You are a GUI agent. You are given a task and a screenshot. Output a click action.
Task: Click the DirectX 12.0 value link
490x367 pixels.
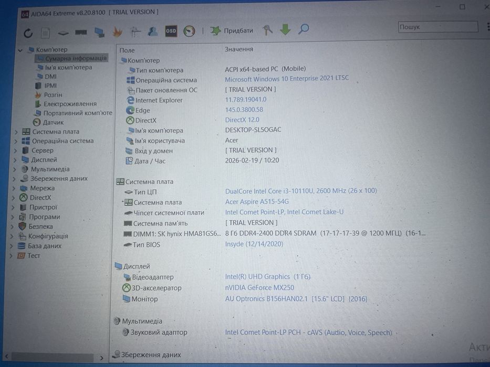(x=242, y=120)
